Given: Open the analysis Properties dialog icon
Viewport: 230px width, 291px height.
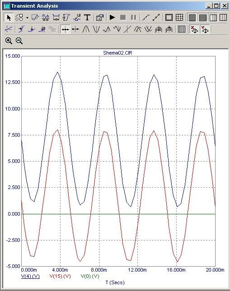Looking at the screenshot, I should point(100,18).
